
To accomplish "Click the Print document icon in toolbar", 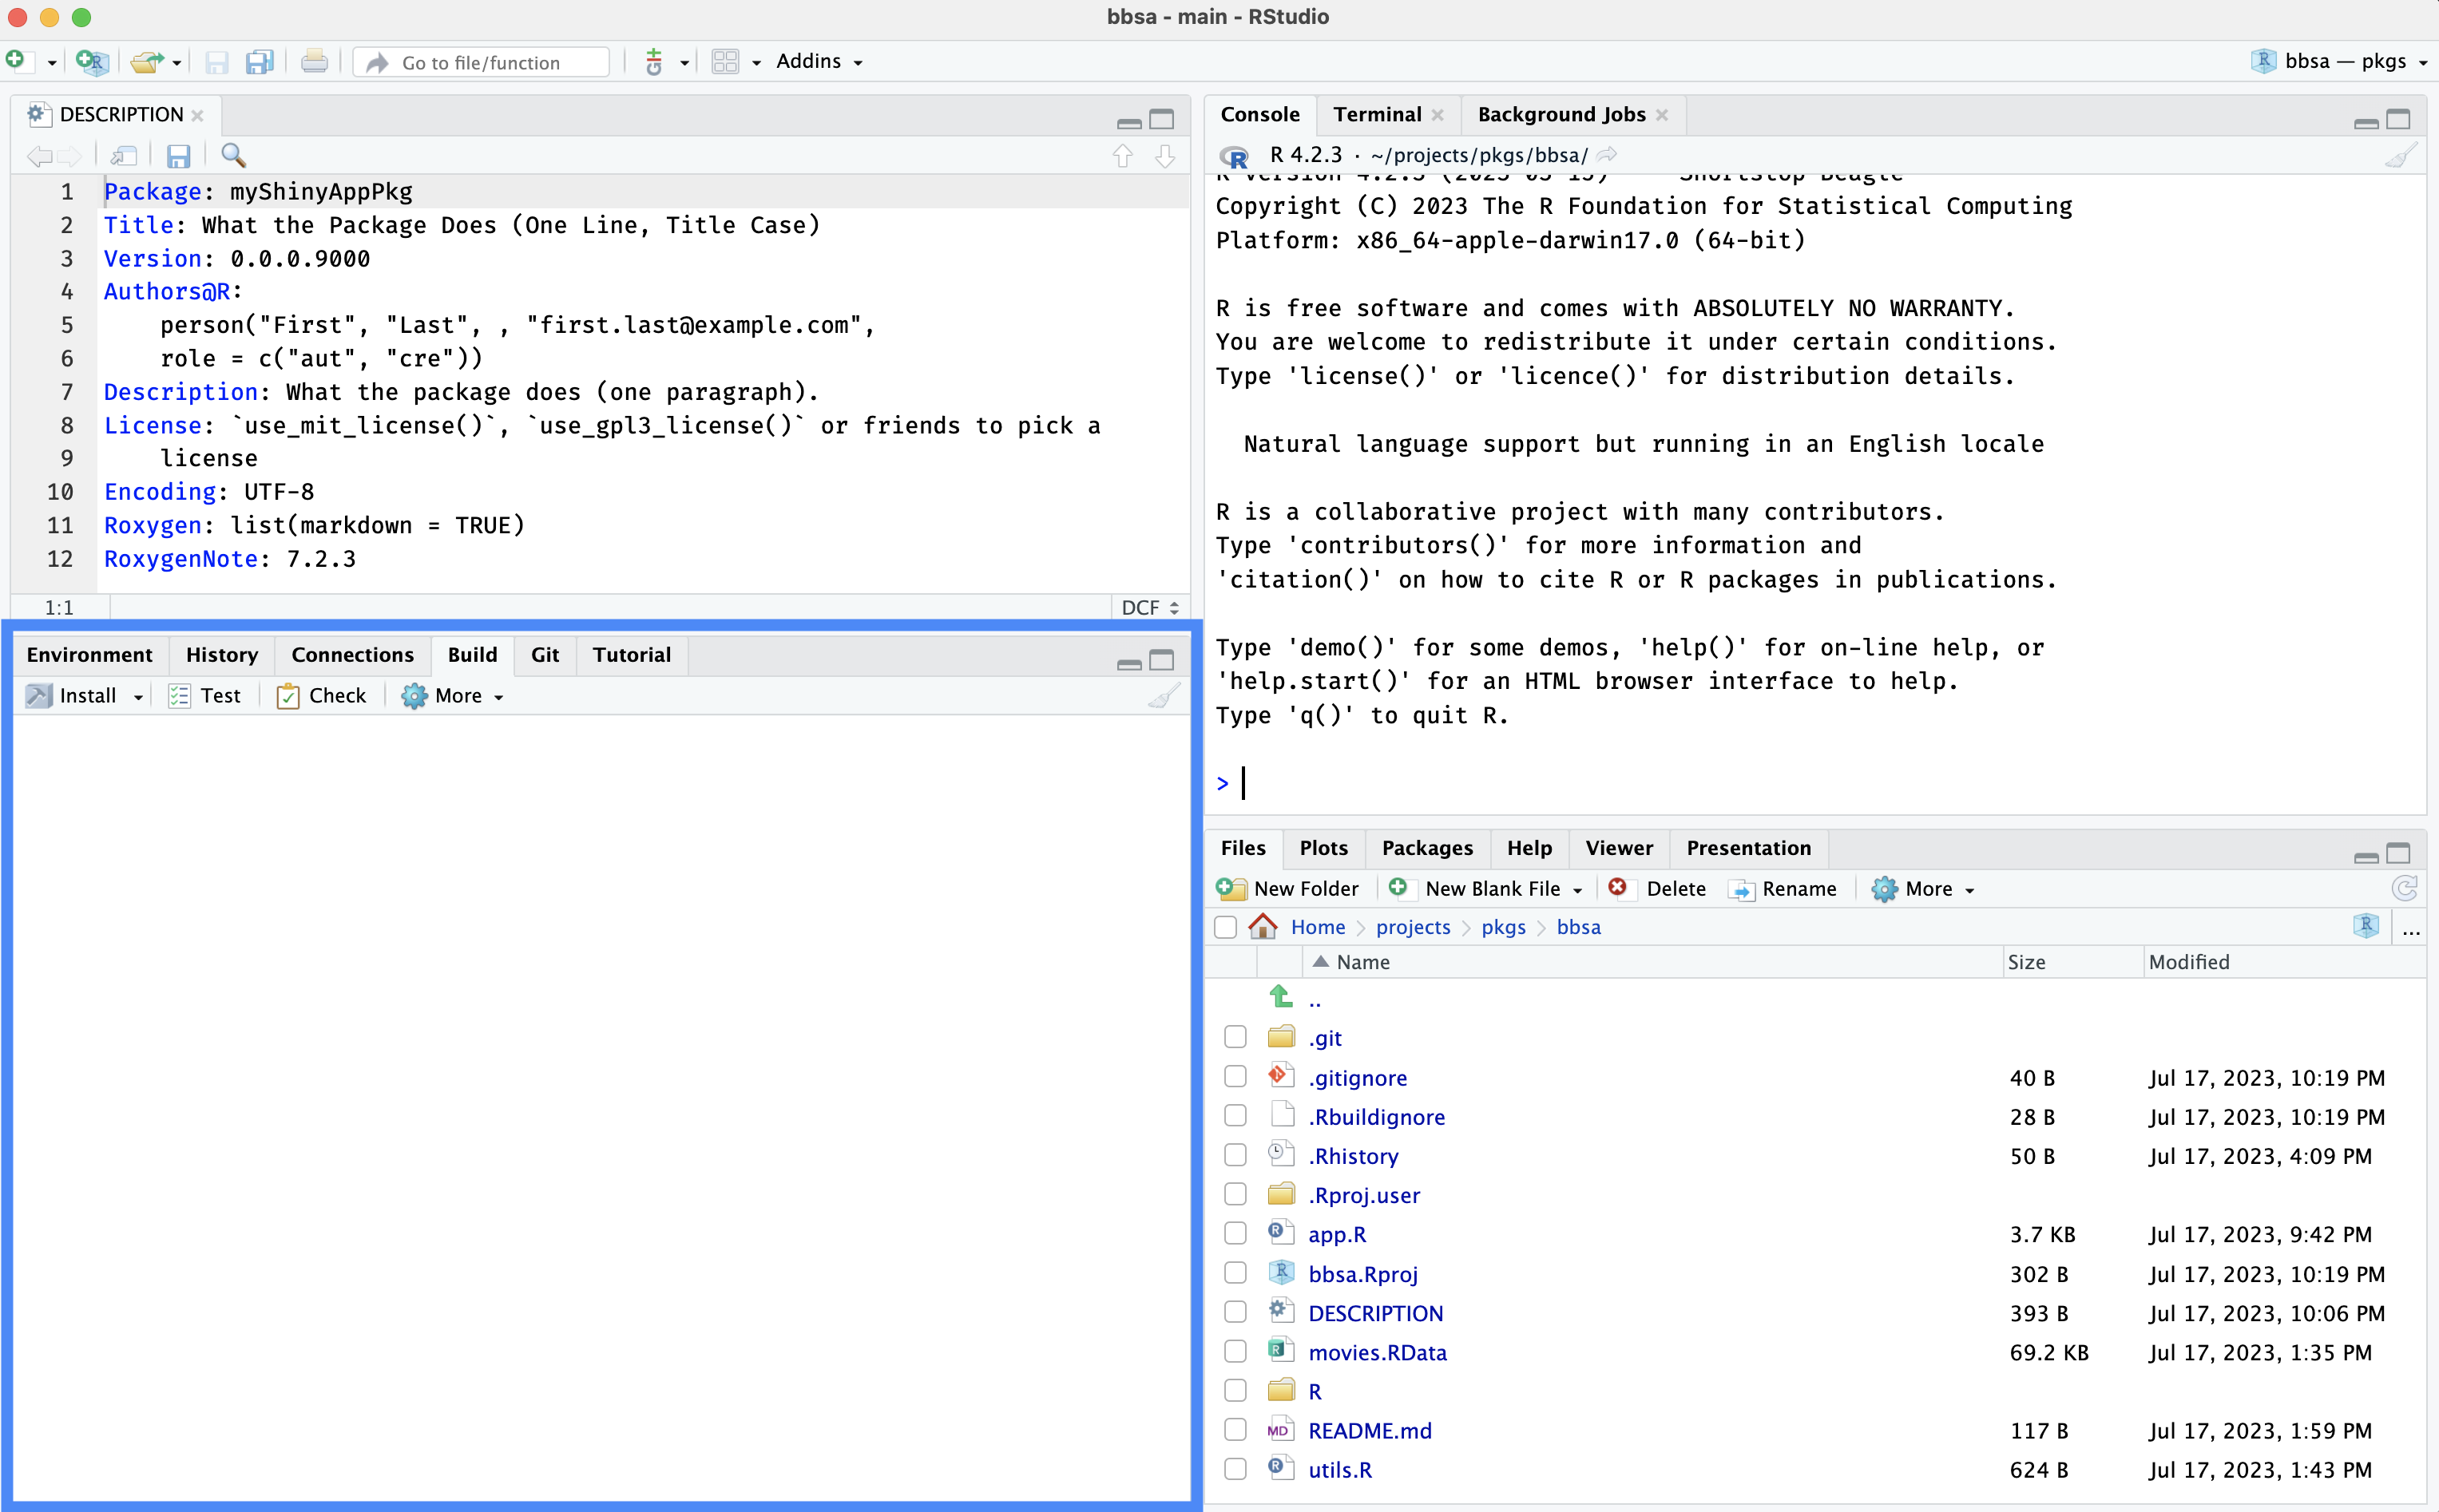I will (x=314, y=62).
